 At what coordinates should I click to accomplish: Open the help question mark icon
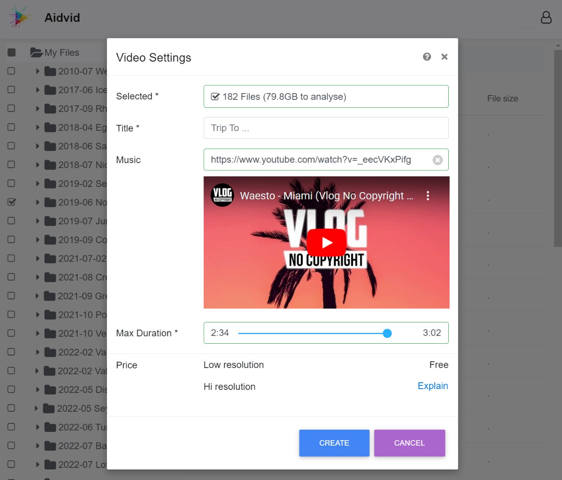tap(427, 57)
